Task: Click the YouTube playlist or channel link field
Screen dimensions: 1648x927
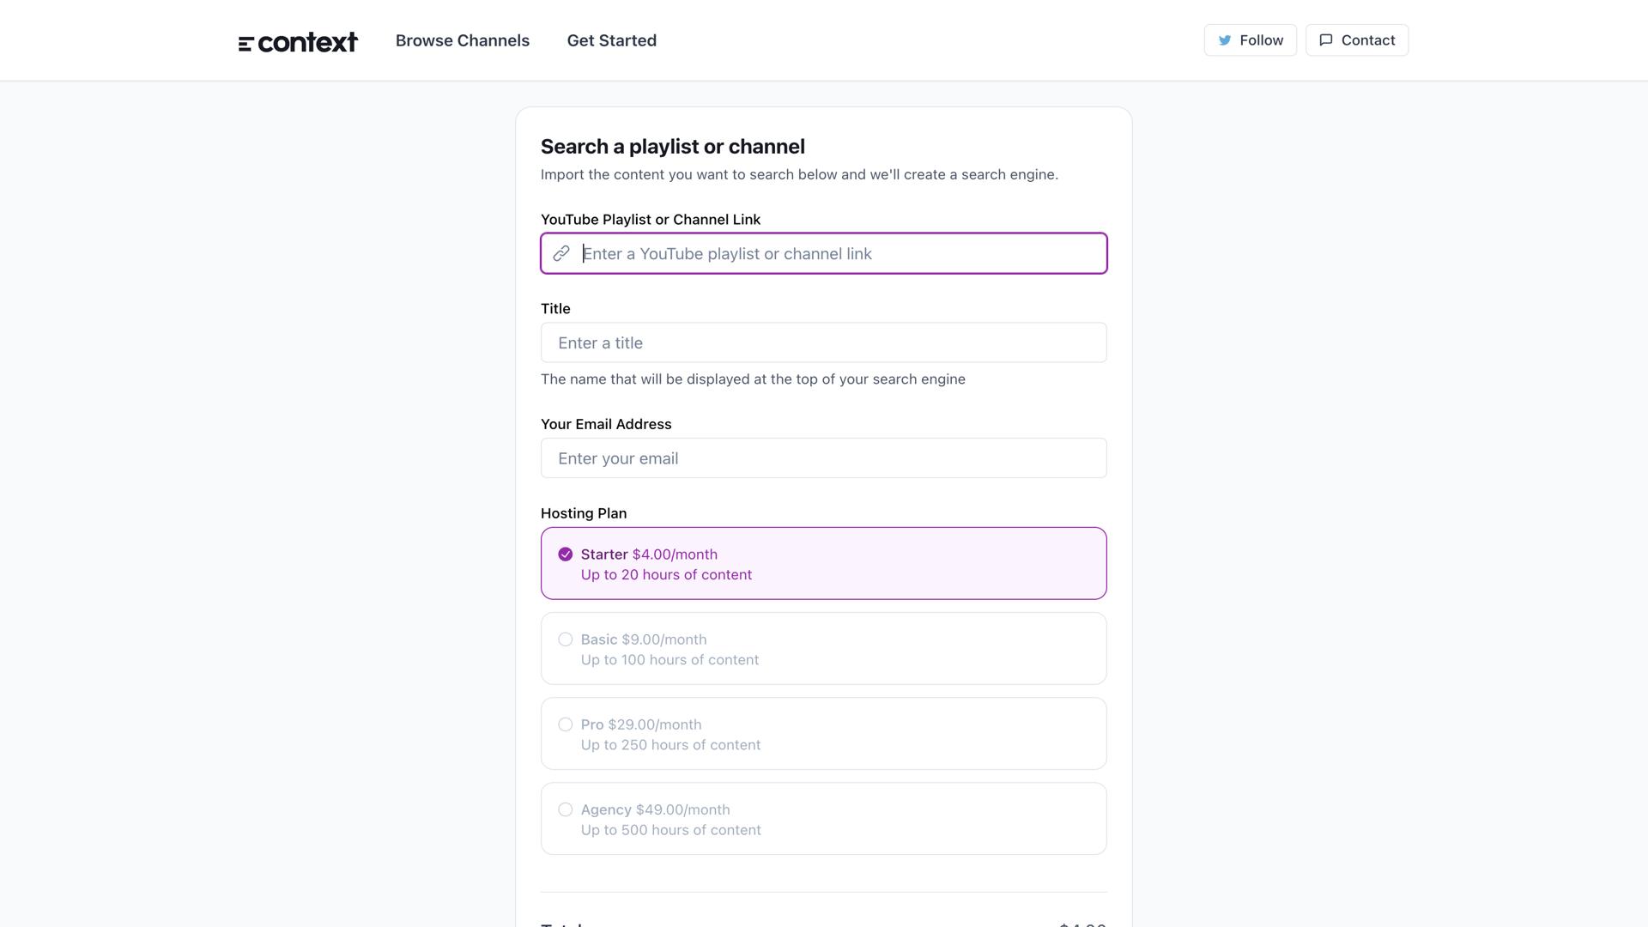Action: 823,253
